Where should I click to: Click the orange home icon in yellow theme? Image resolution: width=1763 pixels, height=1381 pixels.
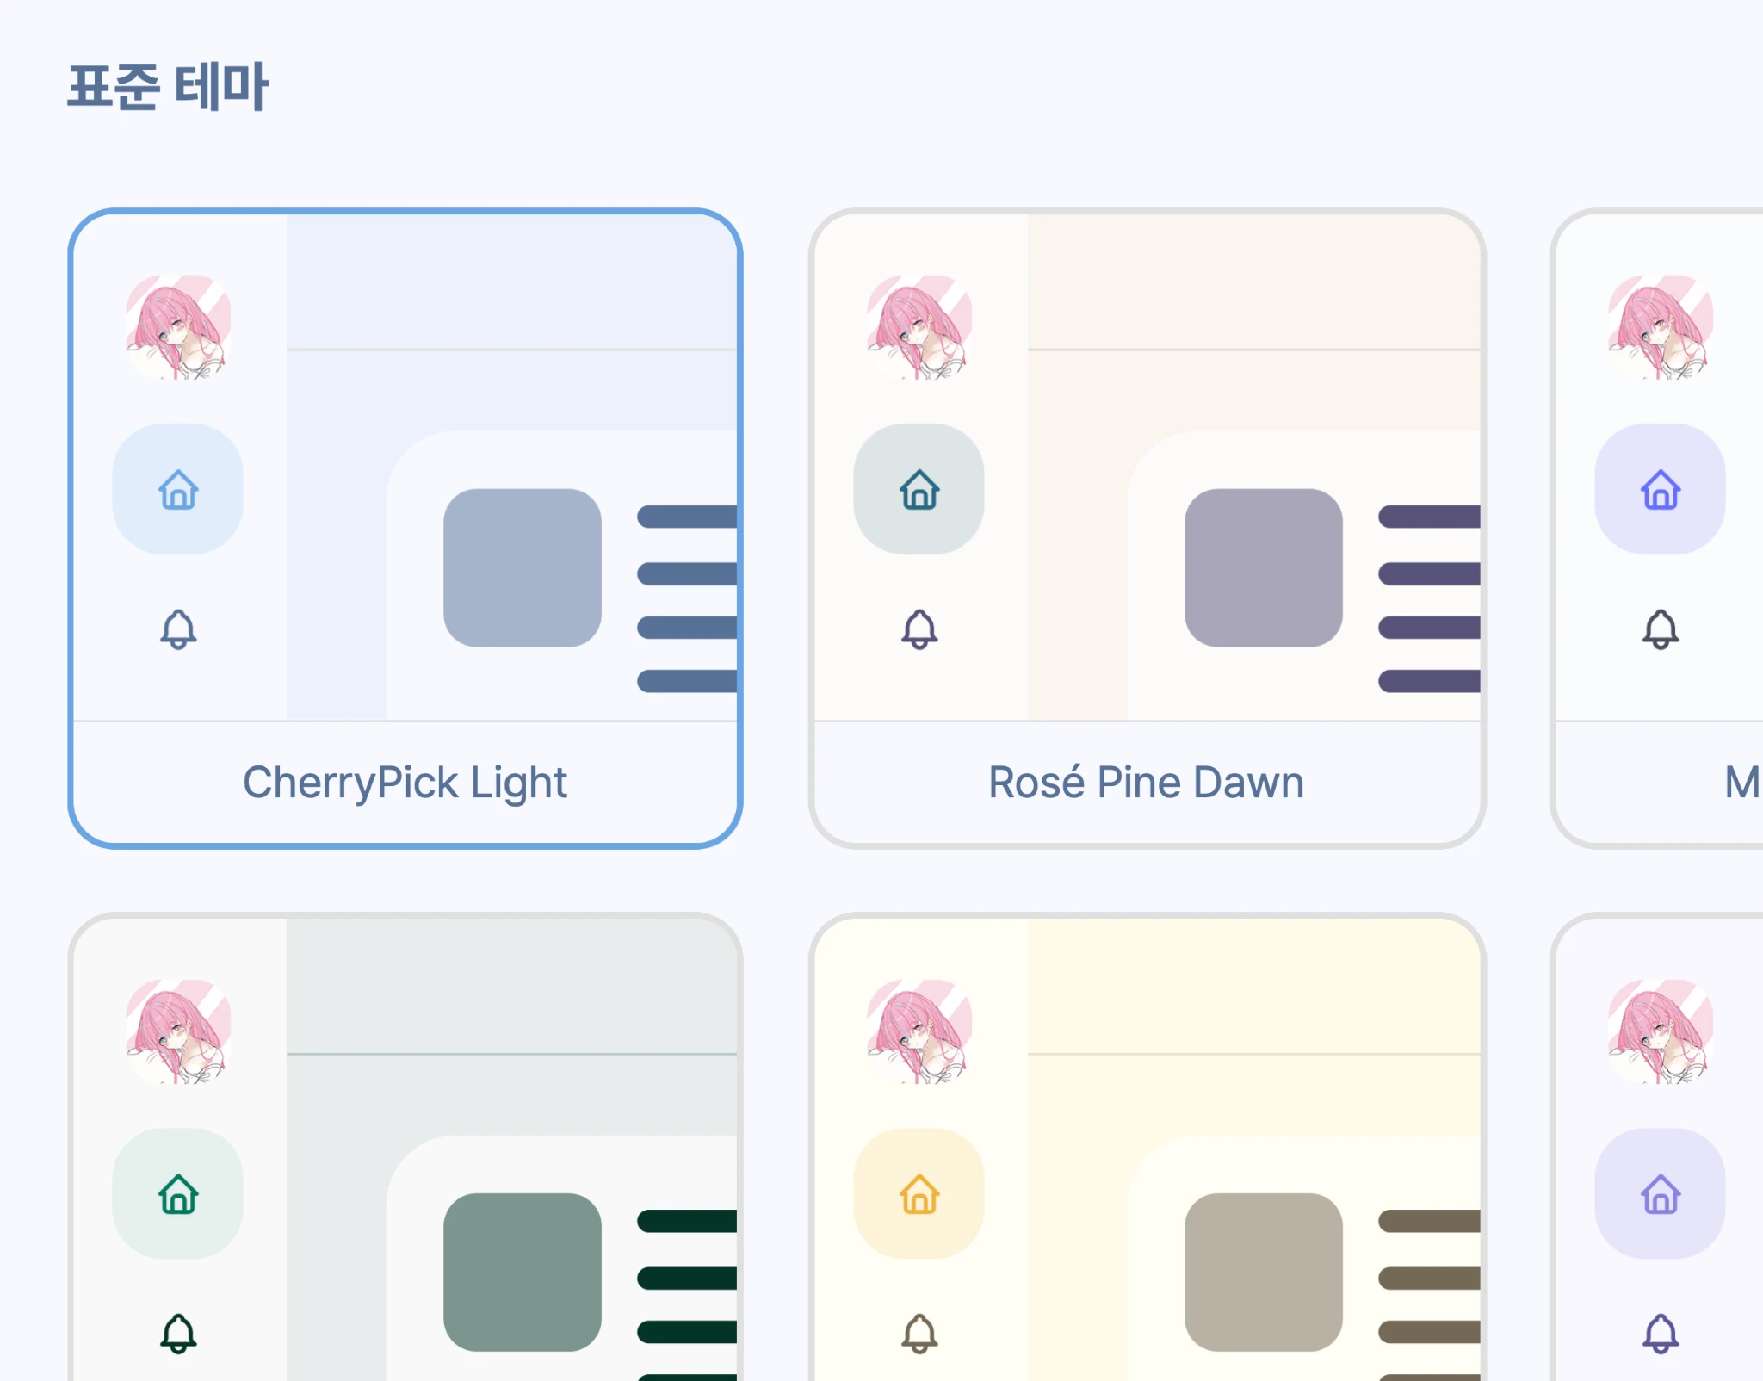[x=919, y=1194]
